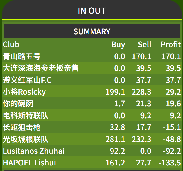Screen dimensions: 183x171
Task: Open club 光坂城根联队
Action: pyautogui.click(x=26, y=139)
